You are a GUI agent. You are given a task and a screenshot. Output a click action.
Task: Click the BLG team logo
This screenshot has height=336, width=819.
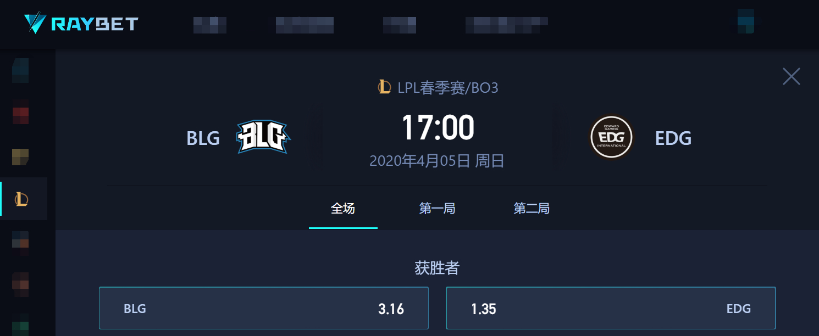pyautogui.click(x=263, y=137)
